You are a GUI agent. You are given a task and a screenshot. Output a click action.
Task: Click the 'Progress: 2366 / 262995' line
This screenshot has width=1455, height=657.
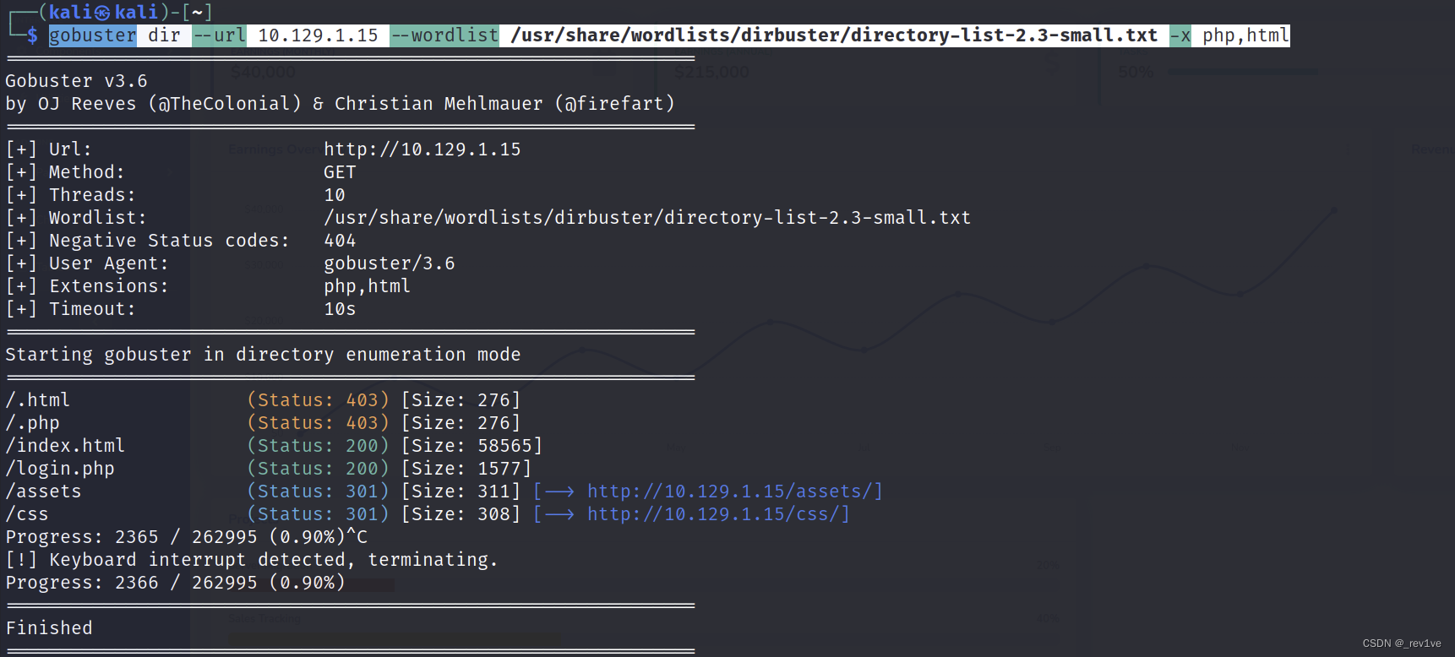(x=176, y=583)
